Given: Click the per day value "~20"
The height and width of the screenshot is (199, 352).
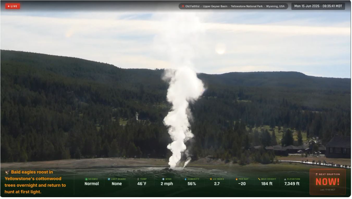Looking at the screenshot, I should tap(242, 184).
